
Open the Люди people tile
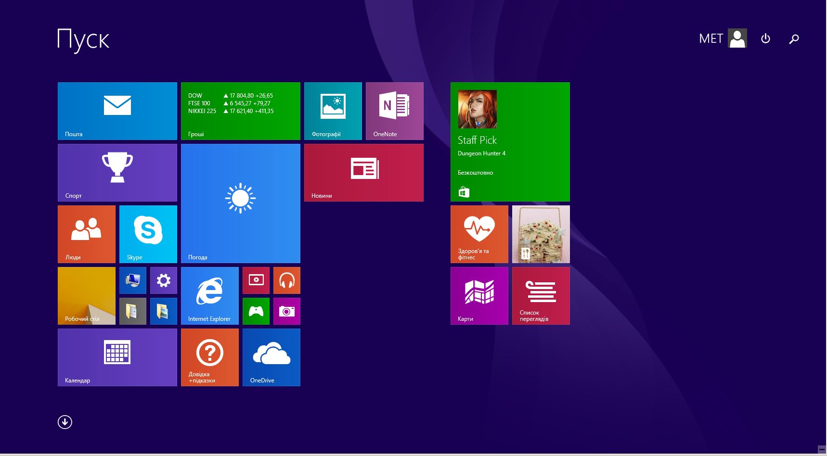pyautogui.click(x=87, y=234)
